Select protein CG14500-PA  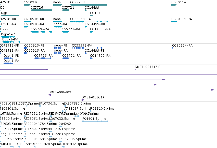point(91,58)
